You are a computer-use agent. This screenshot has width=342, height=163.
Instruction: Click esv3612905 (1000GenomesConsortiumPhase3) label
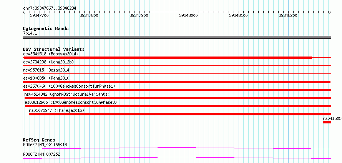[71, 102]
